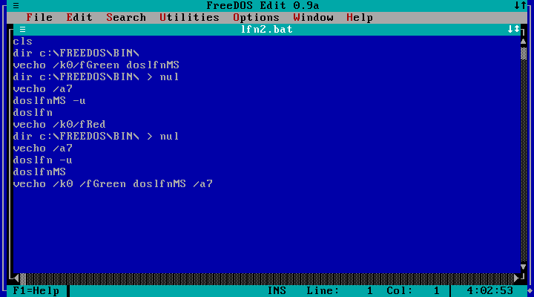The image size is (534, 297).
Task: Place cursor on the 'cls' line
Action: point(23,42)
